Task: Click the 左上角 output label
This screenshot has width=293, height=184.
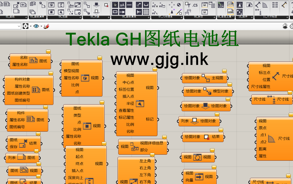Action: [145, 161]
